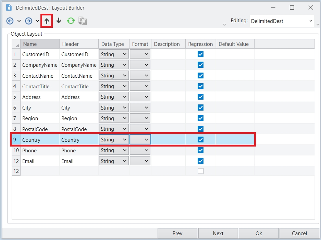Click the forward navigation arrow icon
This screenshot has width=321, height=240.
click(x=29, y=21)
